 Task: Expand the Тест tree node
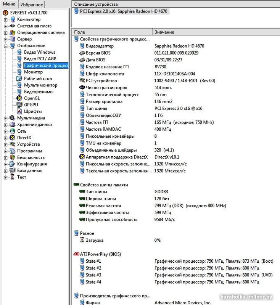point(6,178)
